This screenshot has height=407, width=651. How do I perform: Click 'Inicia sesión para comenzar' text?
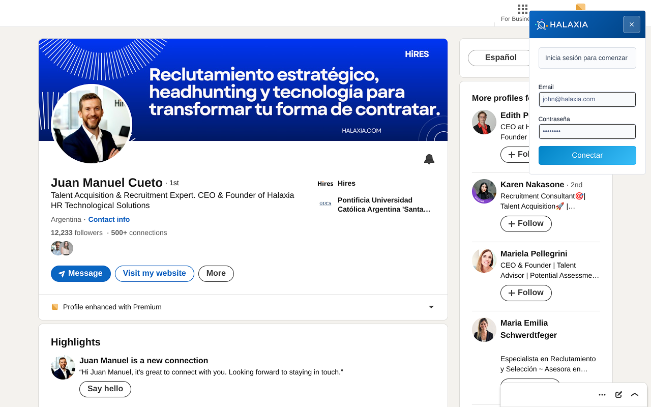pos(586,58)
